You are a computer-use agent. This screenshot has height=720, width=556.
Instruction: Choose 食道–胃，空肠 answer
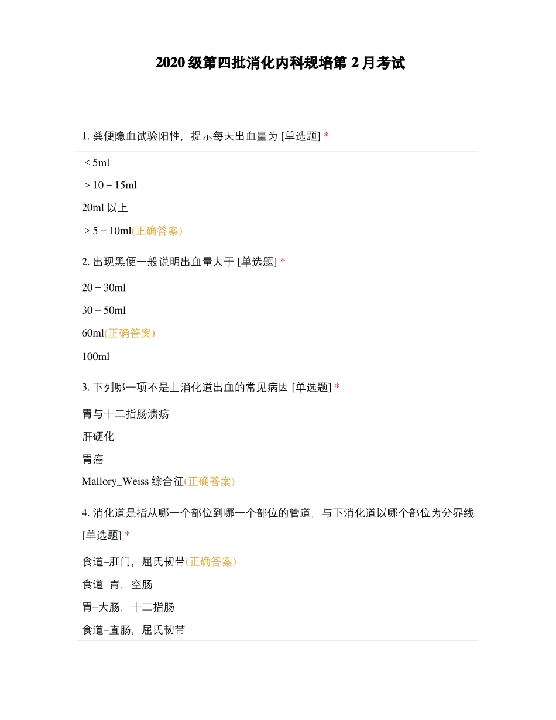117,585
